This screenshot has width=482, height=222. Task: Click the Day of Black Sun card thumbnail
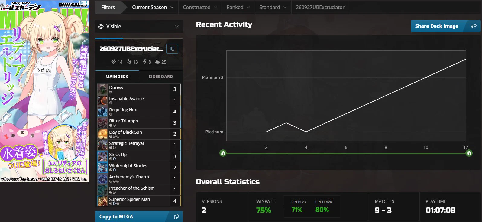tap(102, 134)
